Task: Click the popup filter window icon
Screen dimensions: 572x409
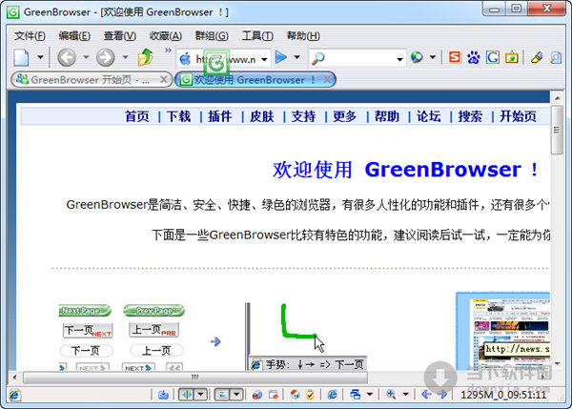Action: click(x=274, y=395)
